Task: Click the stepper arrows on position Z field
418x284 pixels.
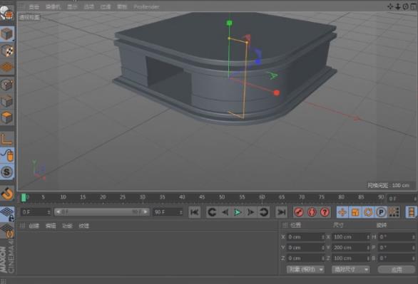Action: coord(323,258)
